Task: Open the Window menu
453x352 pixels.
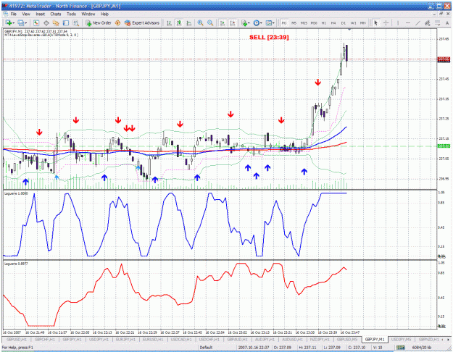Action: tap(88, 14)
